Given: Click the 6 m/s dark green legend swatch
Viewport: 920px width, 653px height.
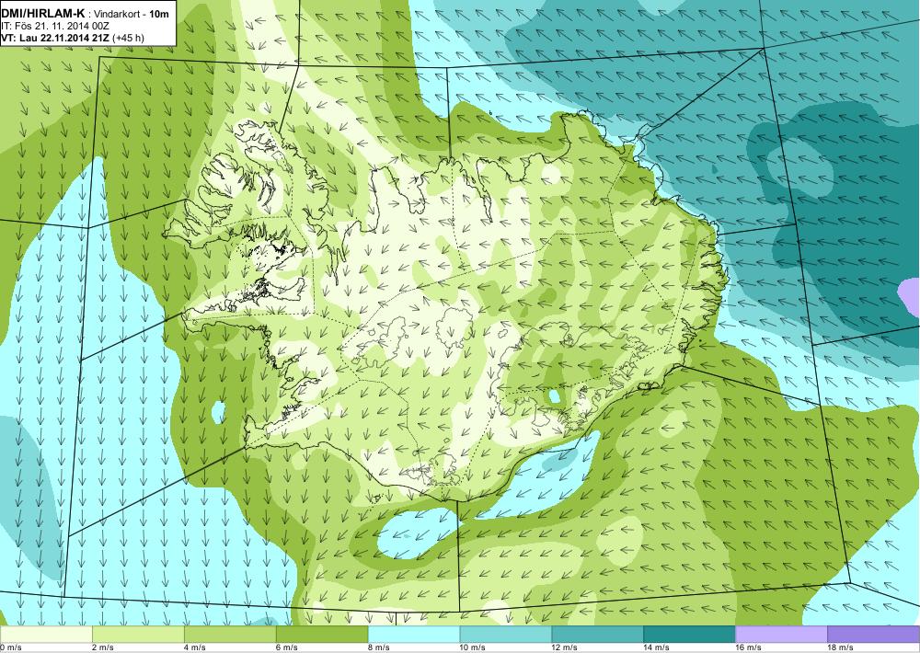Looking at the screenshot, I should click(322, 635).
